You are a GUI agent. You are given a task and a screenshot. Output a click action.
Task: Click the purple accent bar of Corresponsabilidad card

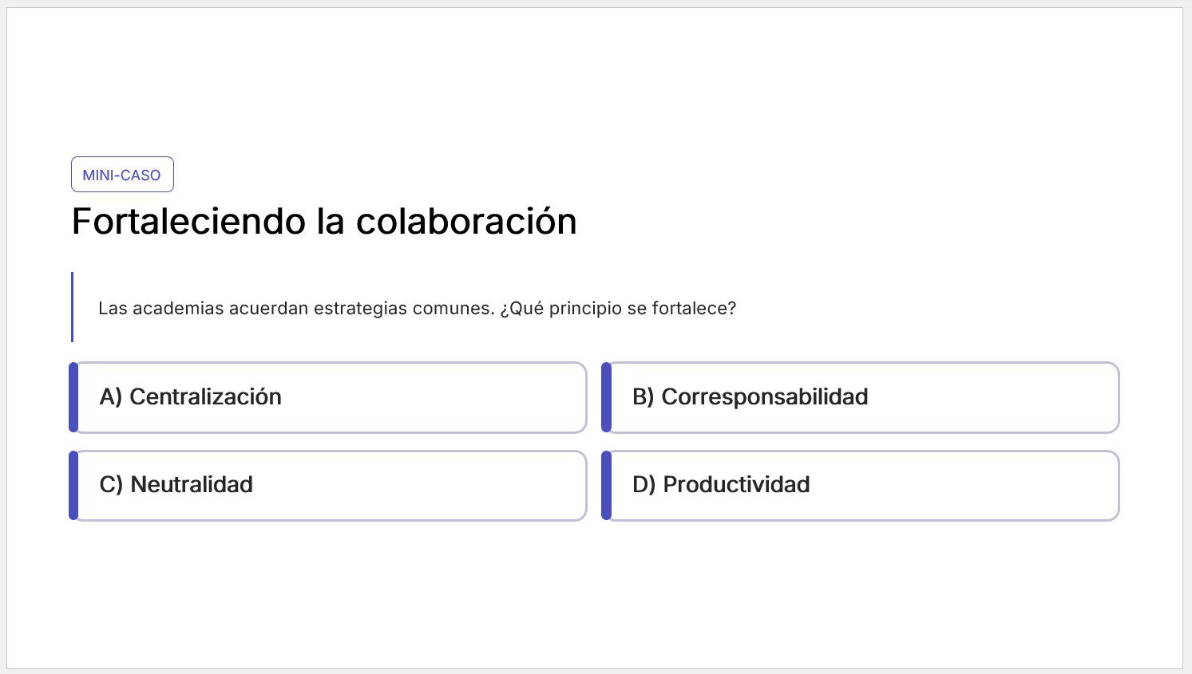606,397
